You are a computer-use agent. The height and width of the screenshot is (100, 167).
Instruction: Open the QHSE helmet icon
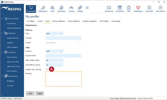tap(53, 8)
